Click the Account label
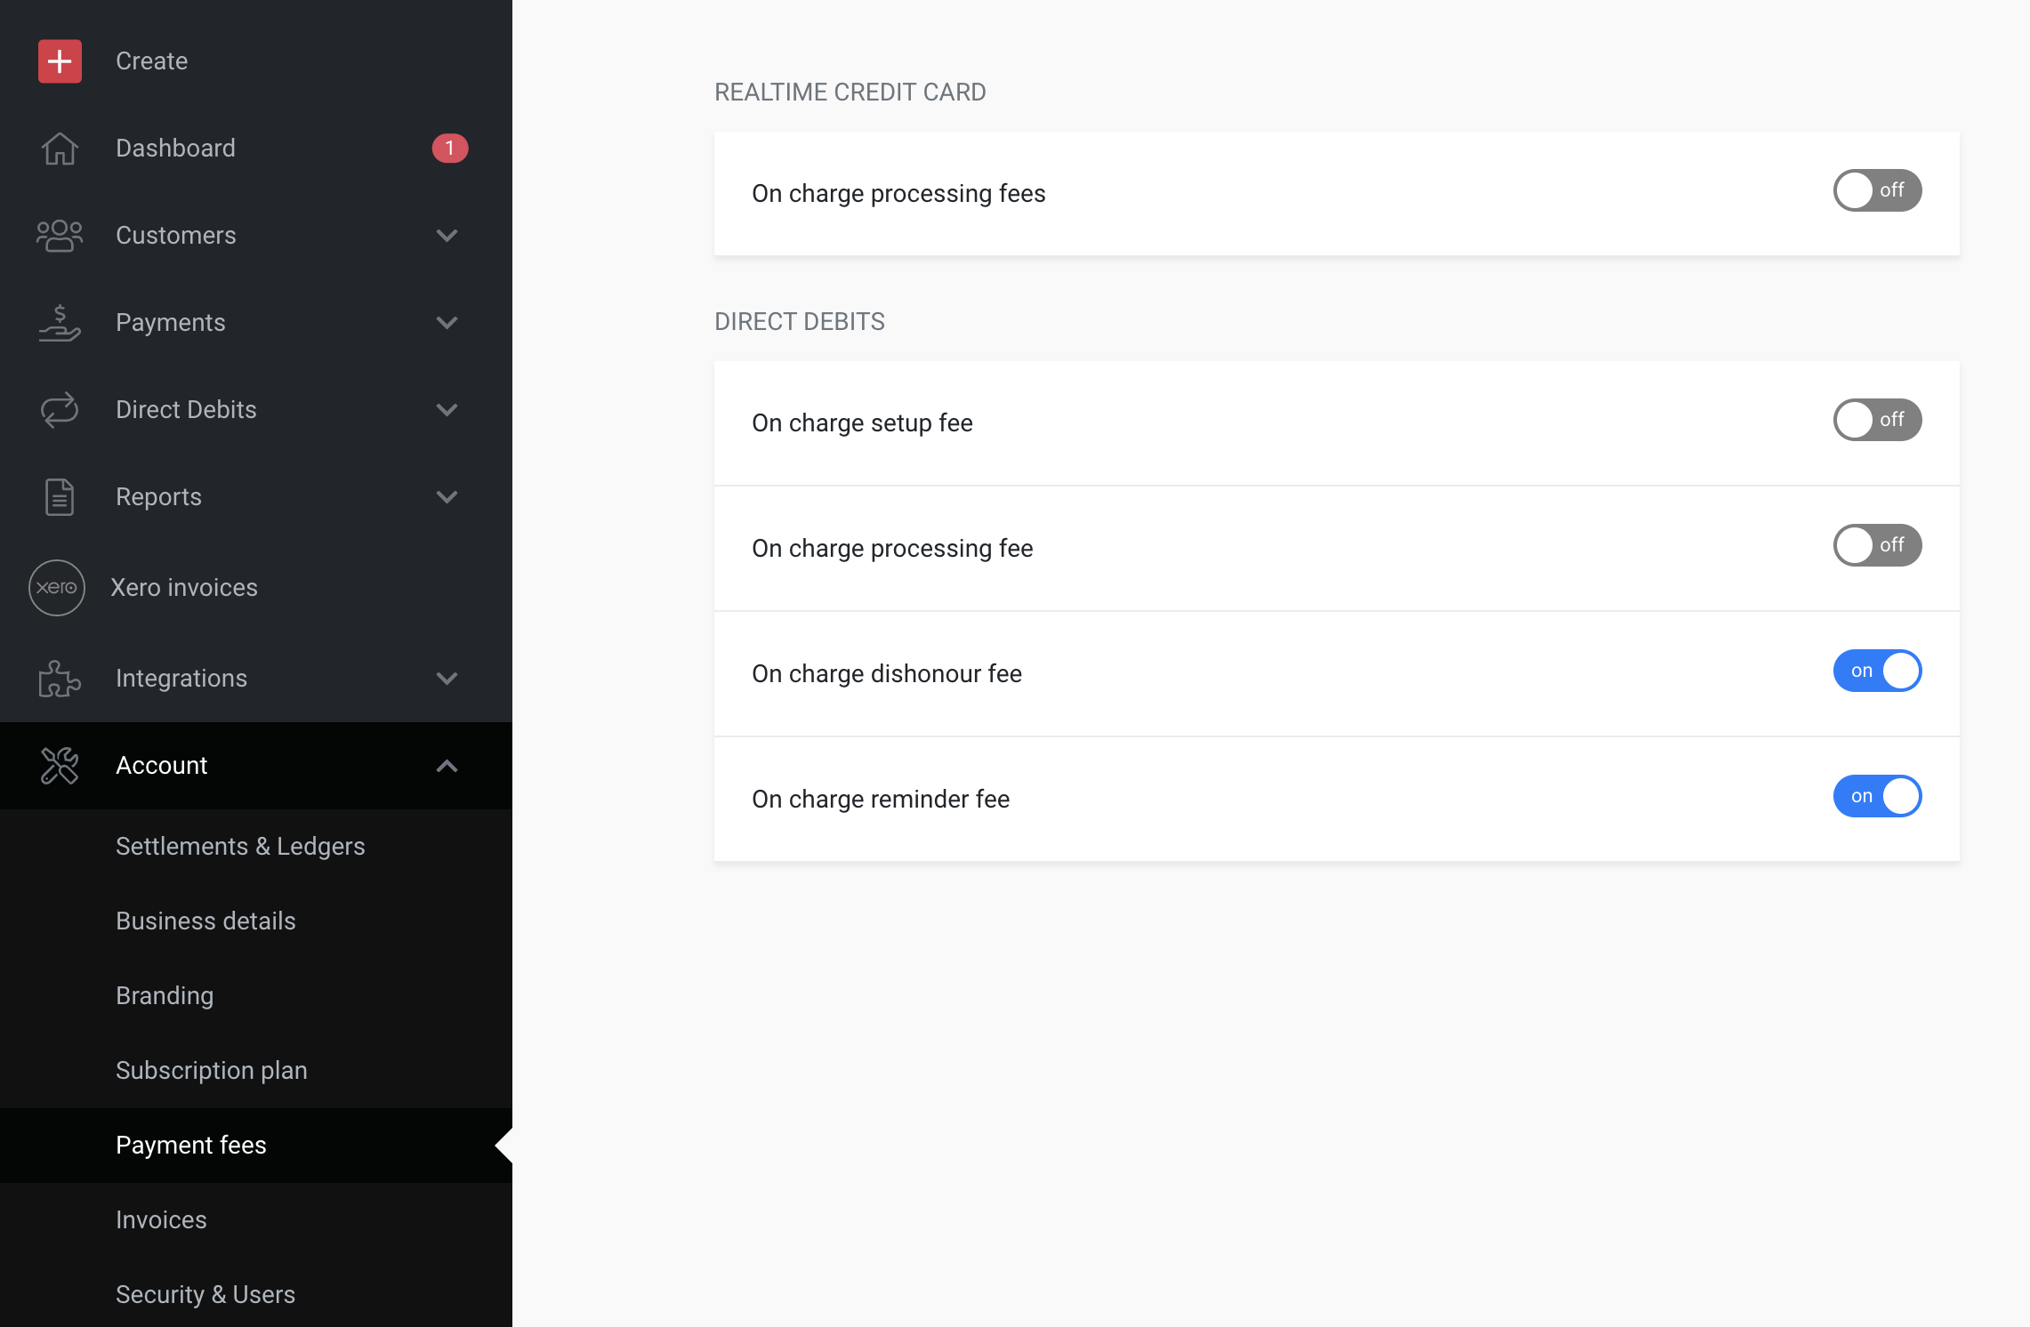The image size is (2030, 1327). (162, 766)
